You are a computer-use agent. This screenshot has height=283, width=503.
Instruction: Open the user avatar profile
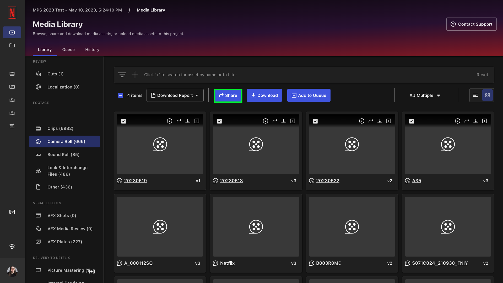(x=12, y=271)
